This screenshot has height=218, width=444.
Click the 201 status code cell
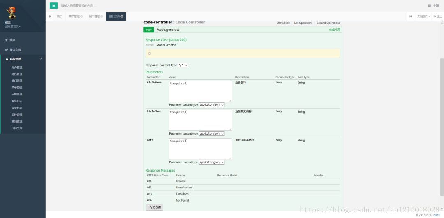tap(149, 181)
